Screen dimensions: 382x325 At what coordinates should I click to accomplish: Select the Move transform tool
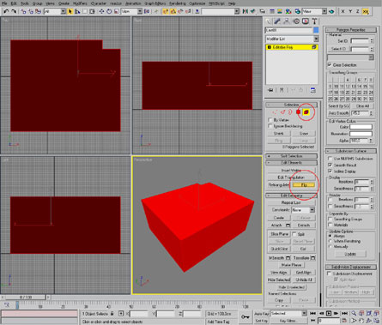coord(101,11)
